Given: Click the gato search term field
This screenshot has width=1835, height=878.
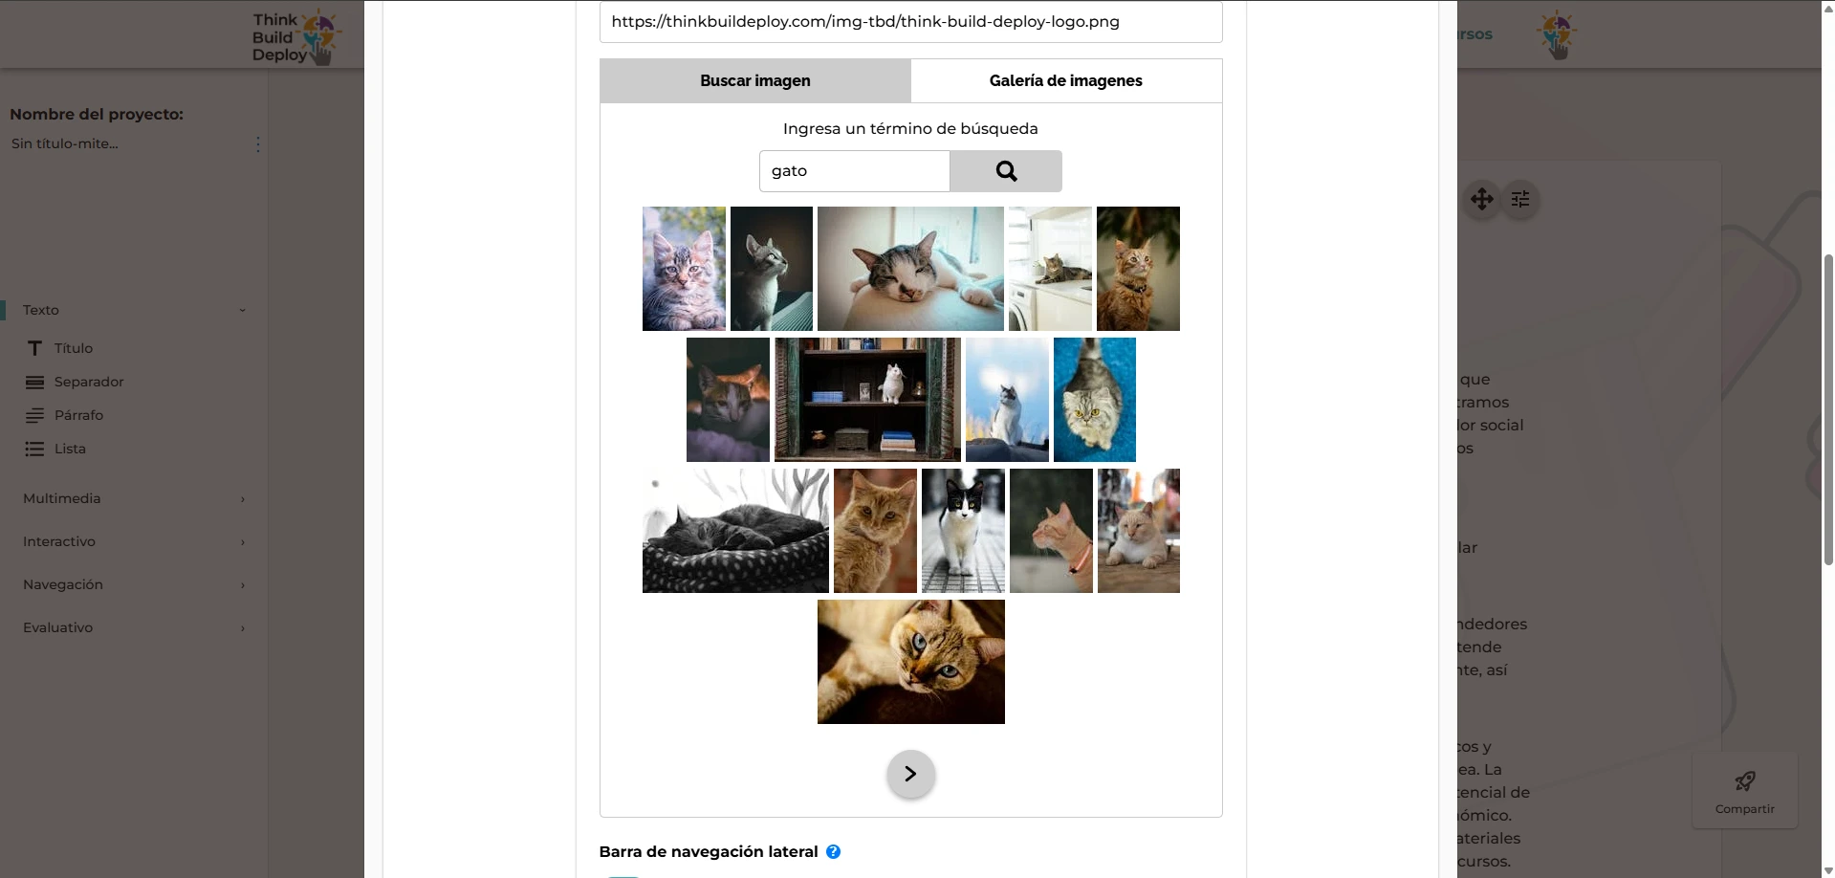Looking at the screenshot, I should pyautogui.click(x=854, y=171).
